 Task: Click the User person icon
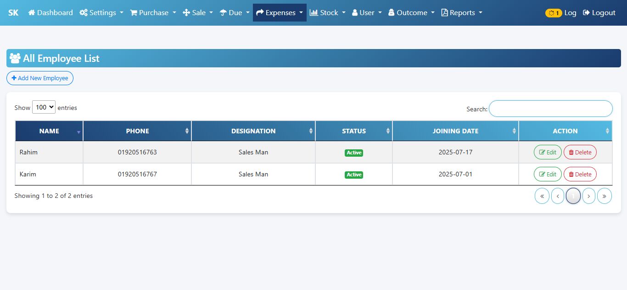click(x=355, y=13)
